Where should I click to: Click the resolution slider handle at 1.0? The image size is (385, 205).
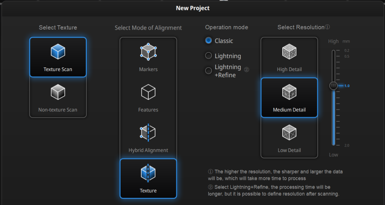(333, 86)
